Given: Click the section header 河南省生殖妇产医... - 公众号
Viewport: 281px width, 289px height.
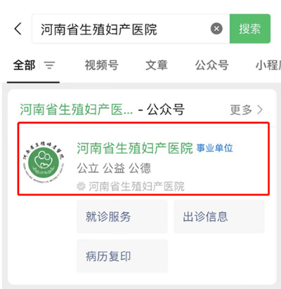Looking at the screenshot, I should click(x=102, y=109).
